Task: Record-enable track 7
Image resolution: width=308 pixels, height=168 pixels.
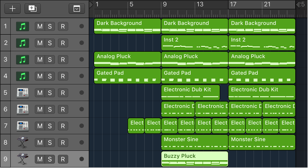Action: coord(63,126)
